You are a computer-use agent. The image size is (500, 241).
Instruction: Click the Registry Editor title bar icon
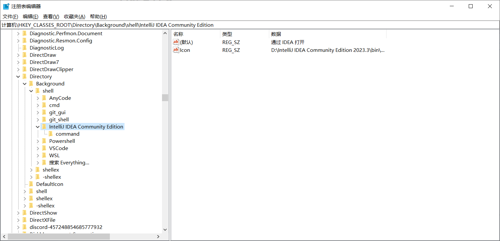pyautogui.click(x=6, y=6)
